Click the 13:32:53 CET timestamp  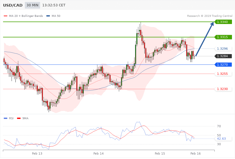(x=54, y=5)
